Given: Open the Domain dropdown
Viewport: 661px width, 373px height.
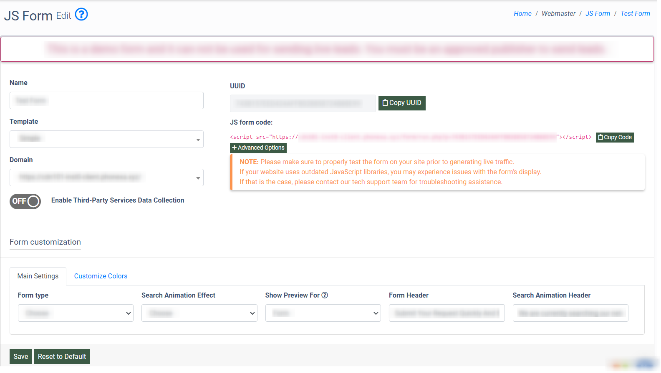Looking at the screenshot, I should (106, 178).
